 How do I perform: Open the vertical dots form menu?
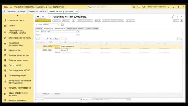click(177, 16)
